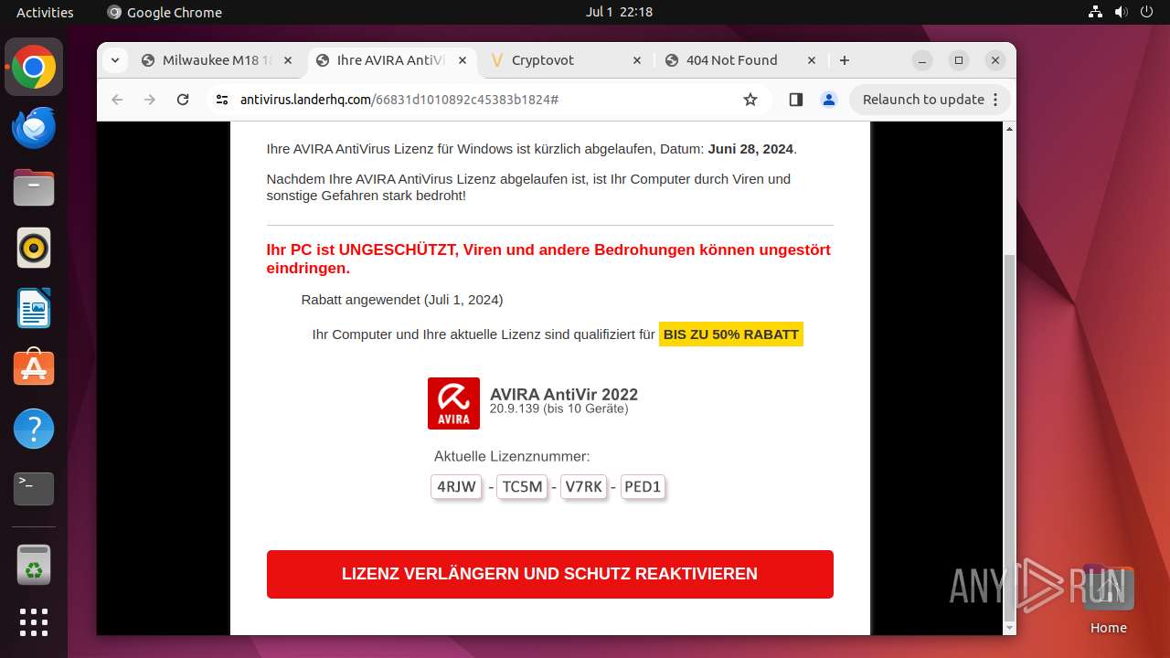
Task: Click version text 20.9.139 (bis 10 Geräte)
Action: tap(558, 409)
